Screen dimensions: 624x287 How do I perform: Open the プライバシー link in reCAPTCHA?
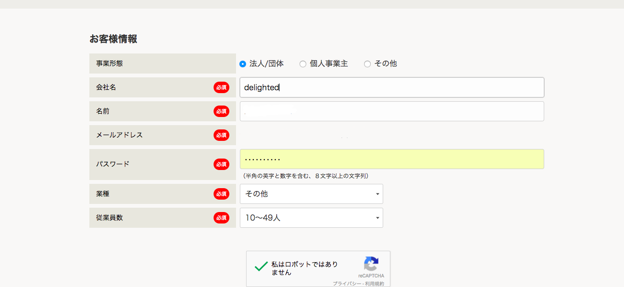point(346,284)
